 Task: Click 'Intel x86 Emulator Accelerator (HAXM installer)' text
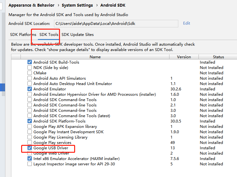[76, 159]
